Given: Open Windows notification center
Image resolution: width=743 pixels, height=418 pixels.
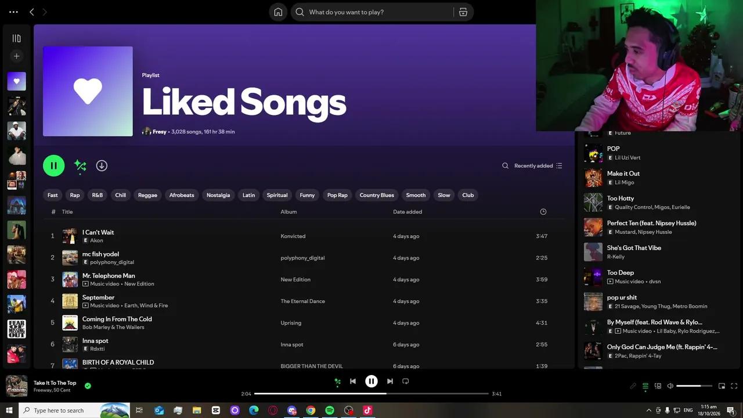Looking at the screenshot, I should 731,410.
